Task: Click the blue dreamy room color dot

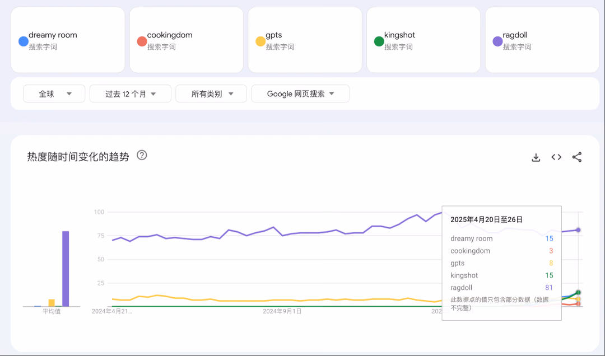Action: click(23, 41)
